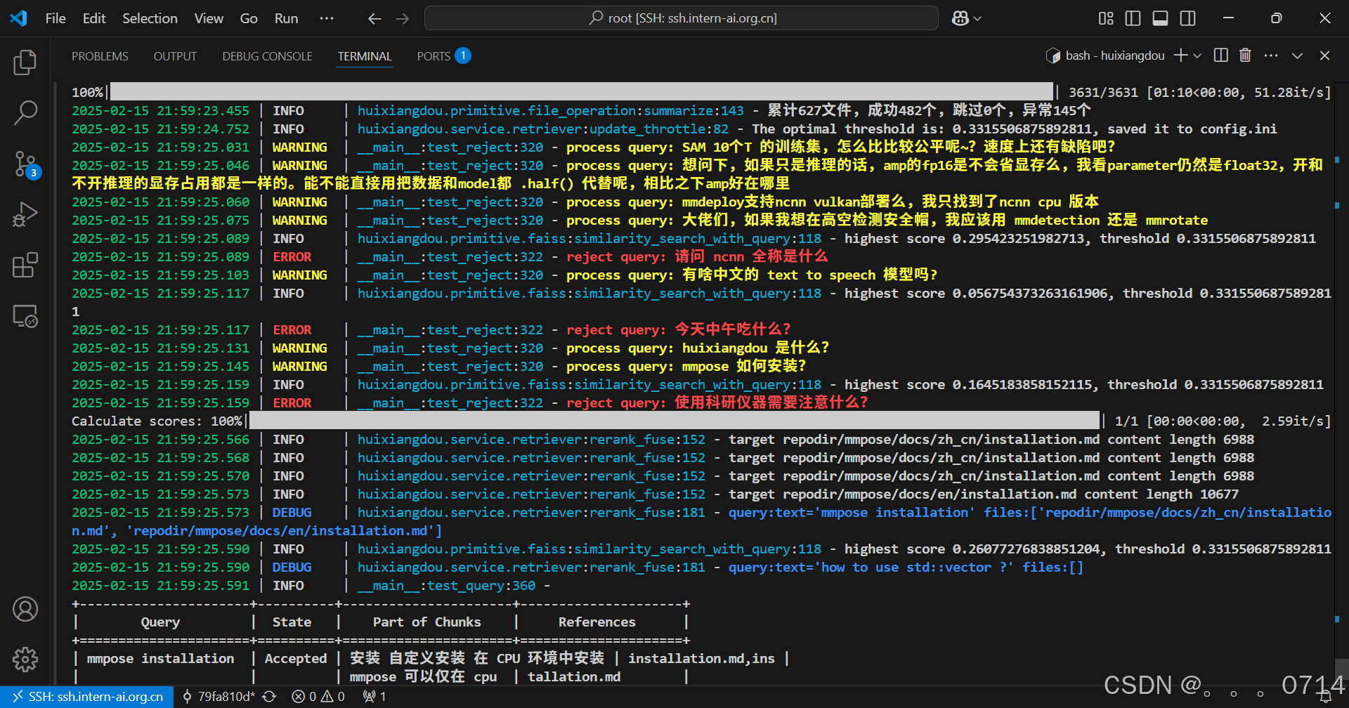Switch to the PROBLEMS tab

[100, 56]
